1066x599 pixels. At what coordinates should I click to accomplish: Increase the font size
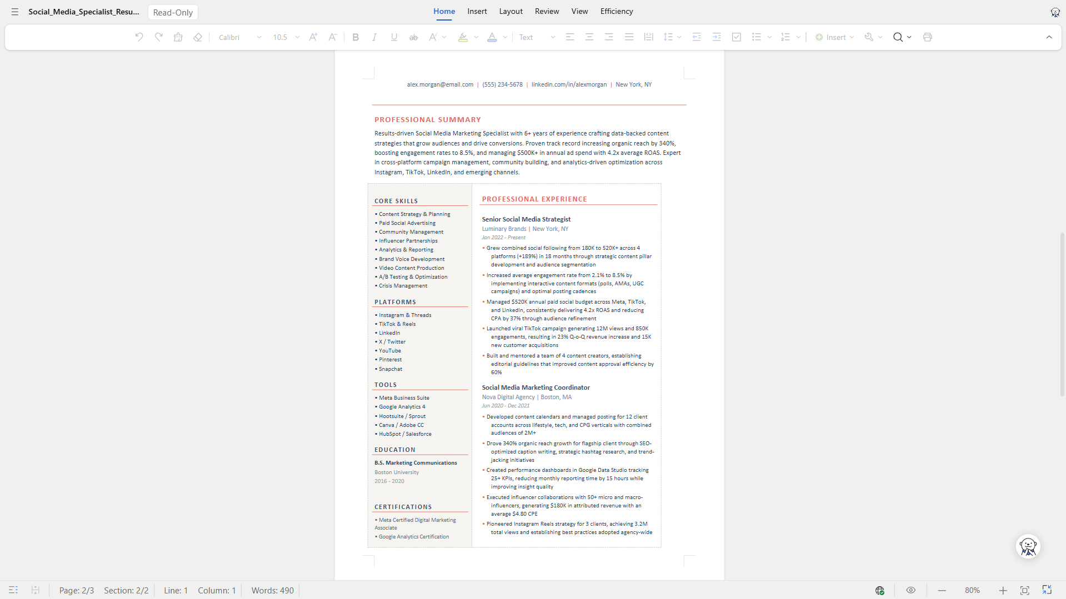[x=313, y=37]
